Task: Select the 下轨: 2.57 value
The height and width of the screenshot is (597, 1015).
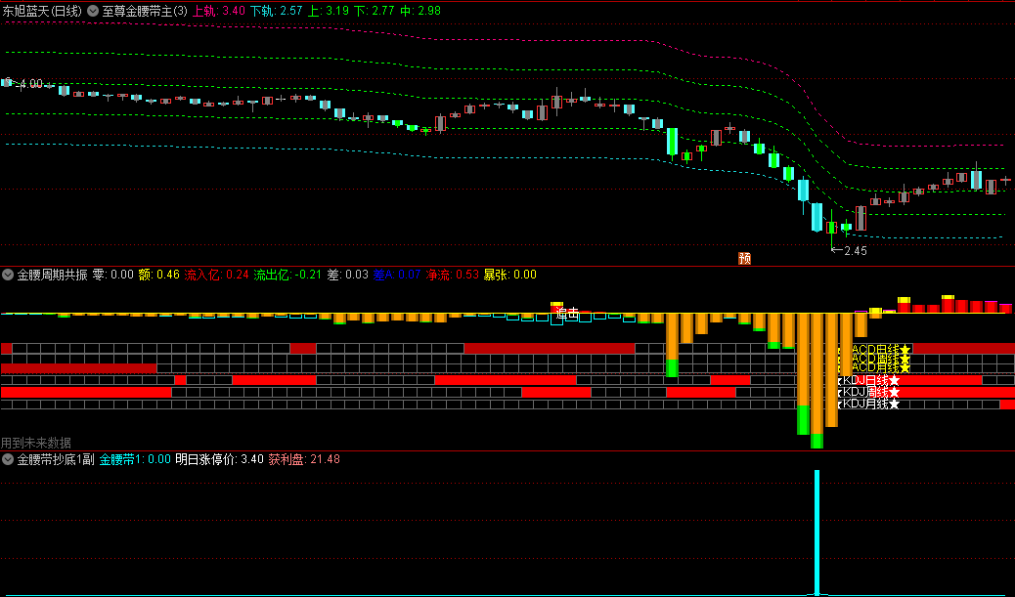Action: [x=277, y=11]
